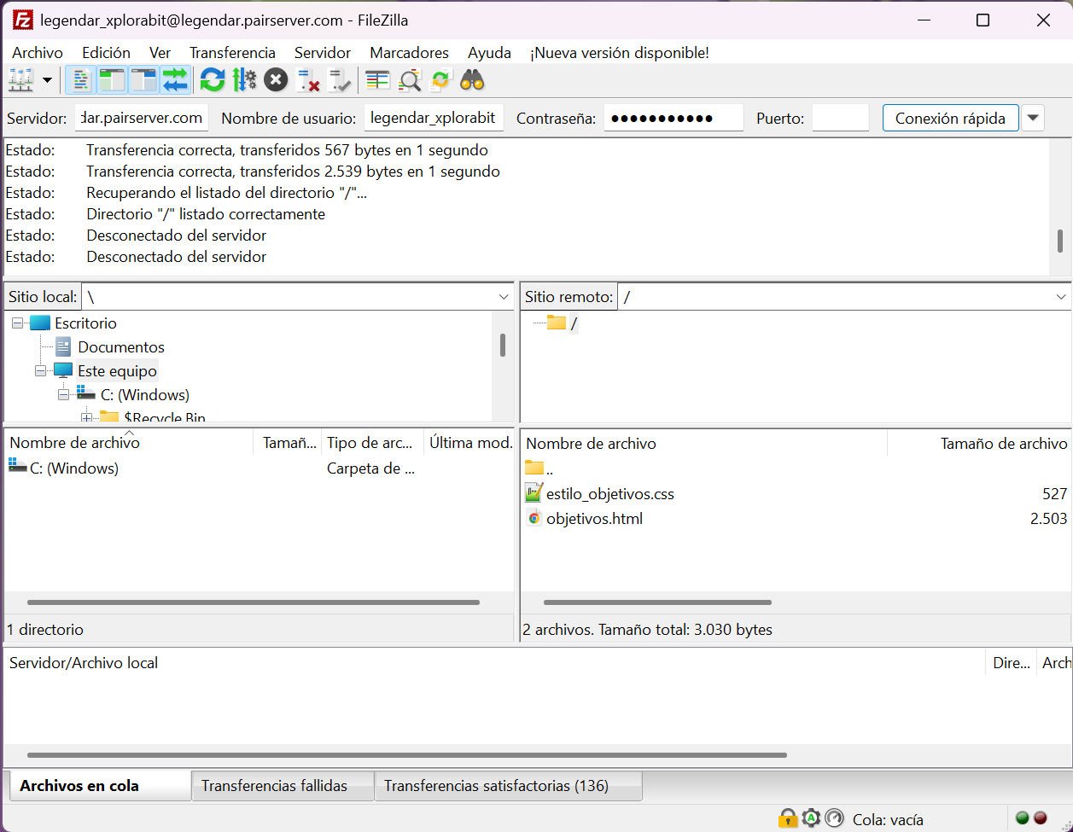Collapse the Este equipo tree node
The height and width of the screenshot is (832, 1073).
(41, 371)
